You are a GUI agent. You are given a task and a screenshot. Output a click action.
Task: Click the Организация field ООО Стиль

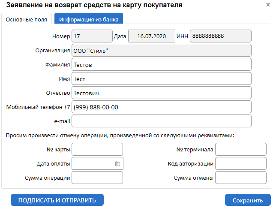(161, 51)
